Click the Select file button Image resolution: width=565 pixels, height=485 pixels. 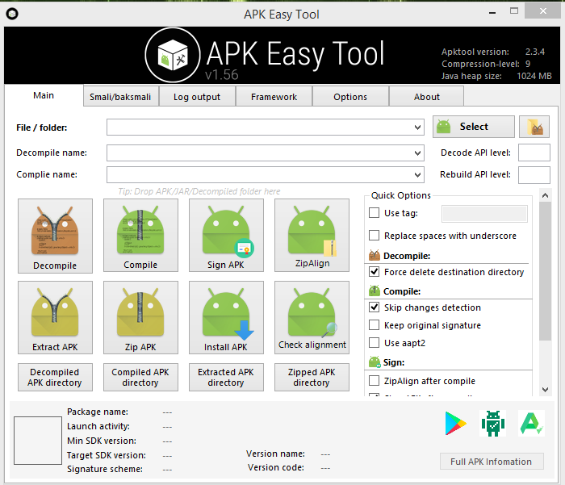[x=474, y=127]
